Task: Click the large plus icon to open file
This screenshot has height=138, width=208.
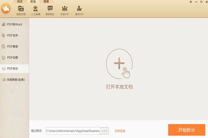Action: (119, 64)
